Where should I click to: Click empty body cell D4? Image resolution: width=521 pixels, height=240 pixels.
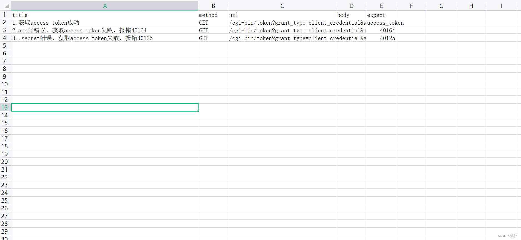(x=351, y=38)
